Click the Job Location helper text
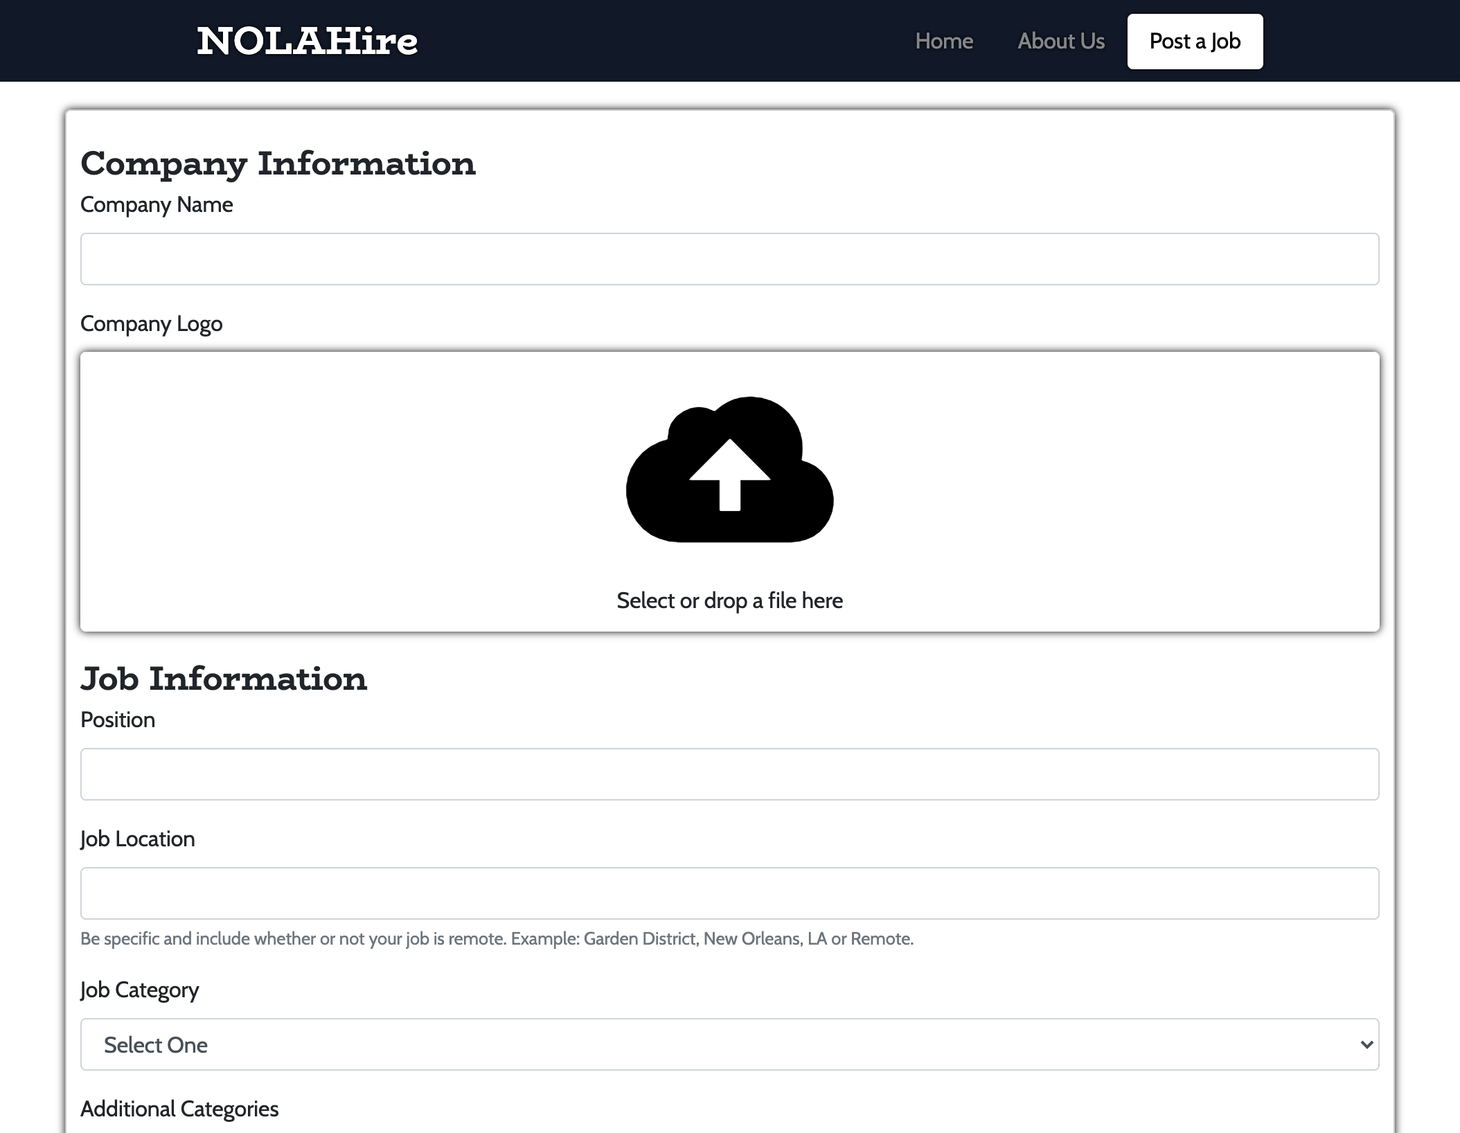Image resolution: width=1460 pixels, height=1133 pixels. click(x=497, y=938)
